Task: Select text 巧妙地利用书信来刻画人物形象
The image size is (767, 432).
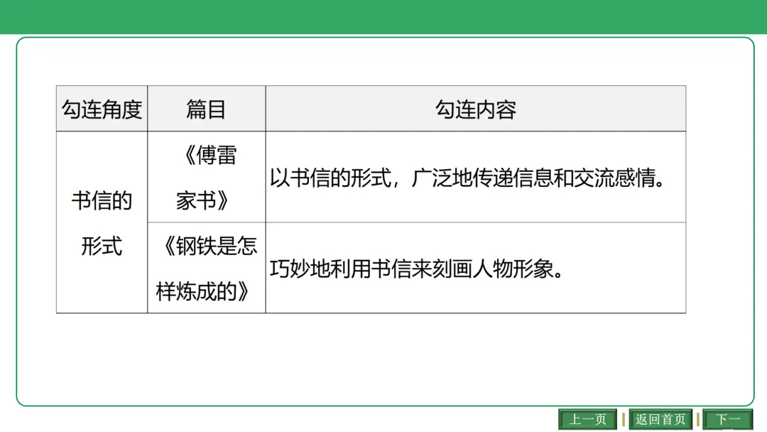Action: [x=416, y=269]
